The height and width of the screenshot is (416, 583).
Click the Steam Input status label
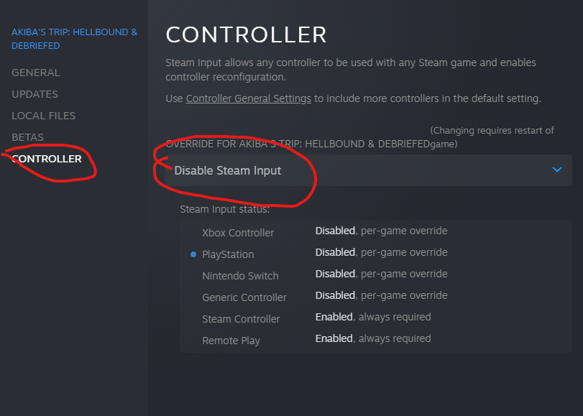click(224, 210)
